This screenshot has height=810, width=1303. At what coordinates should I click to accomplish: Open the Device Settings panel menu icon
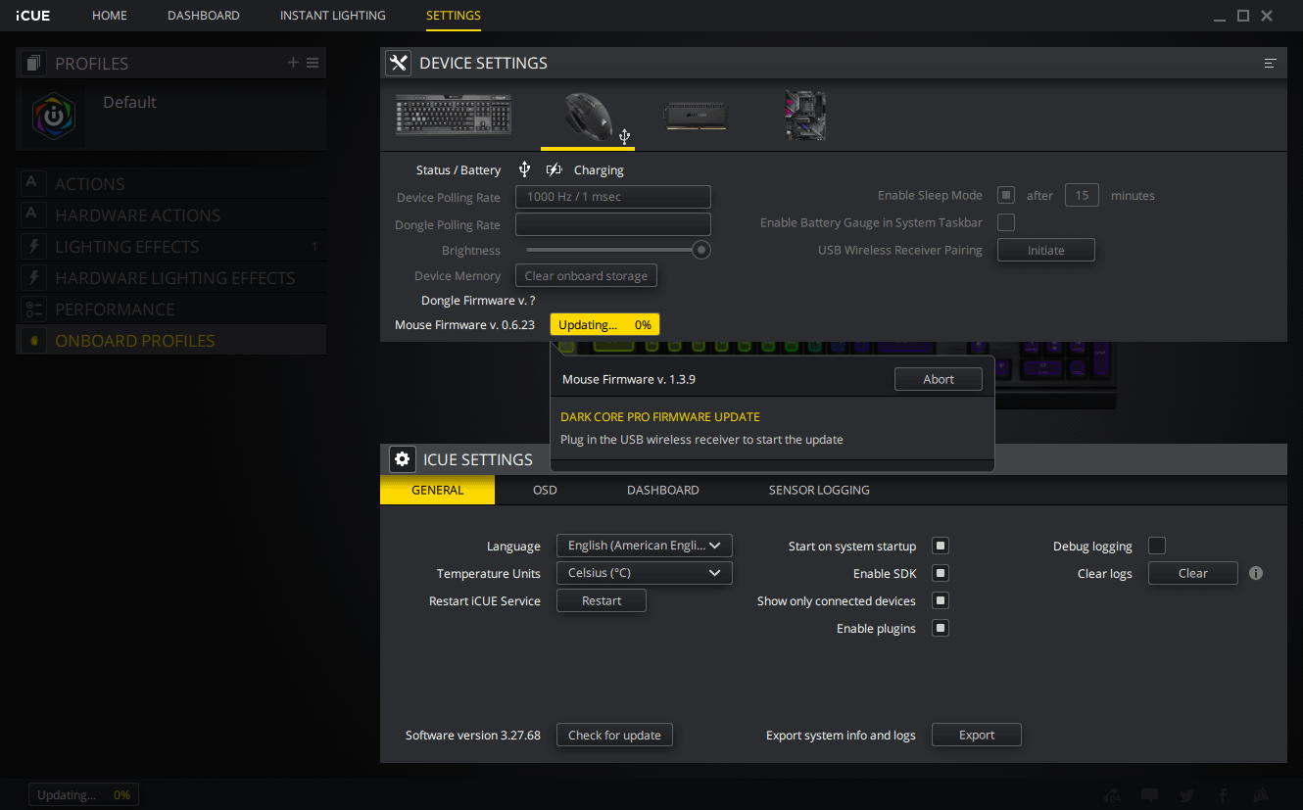(1271, 64)
